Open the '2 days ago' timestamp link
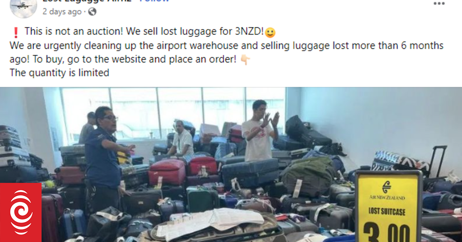462x242 pixels. tap(62, 12)
